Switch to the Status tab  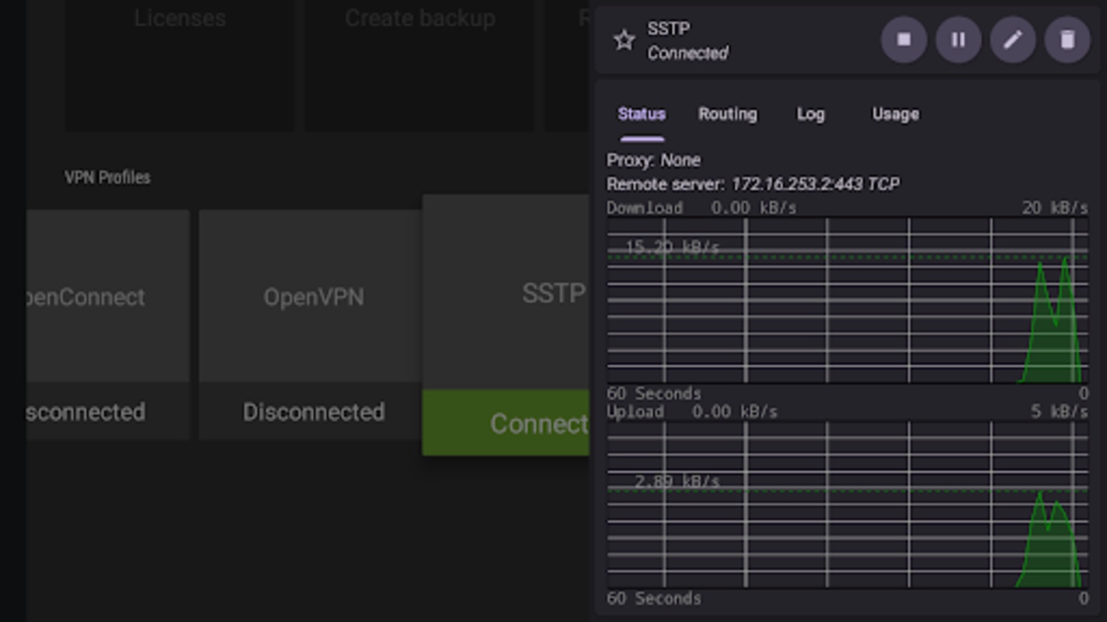[641, 114]
